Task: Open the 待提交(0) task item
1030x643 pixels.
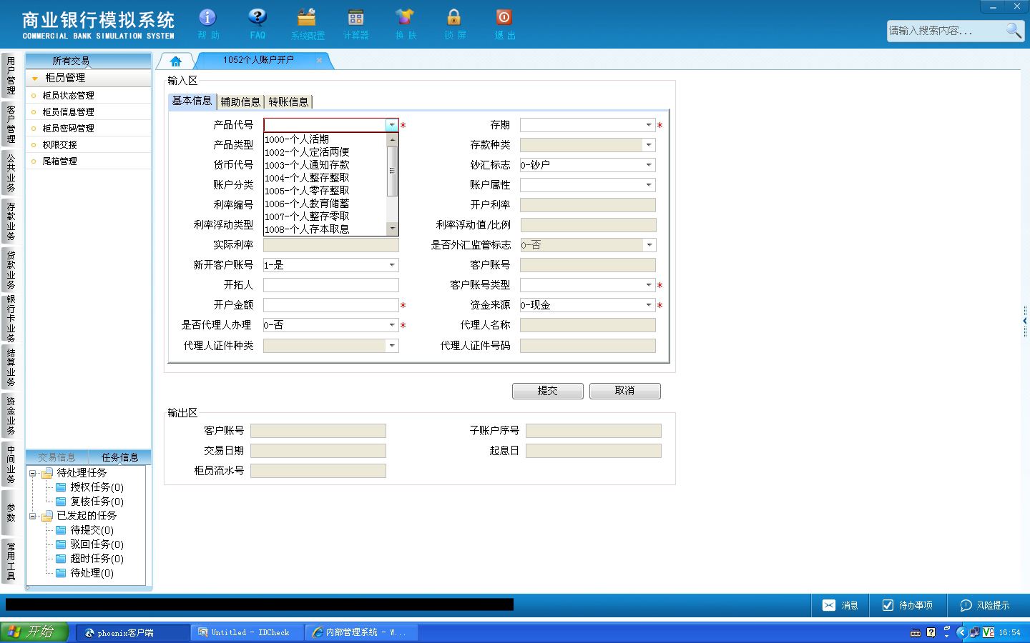Action: coord(92,530)
